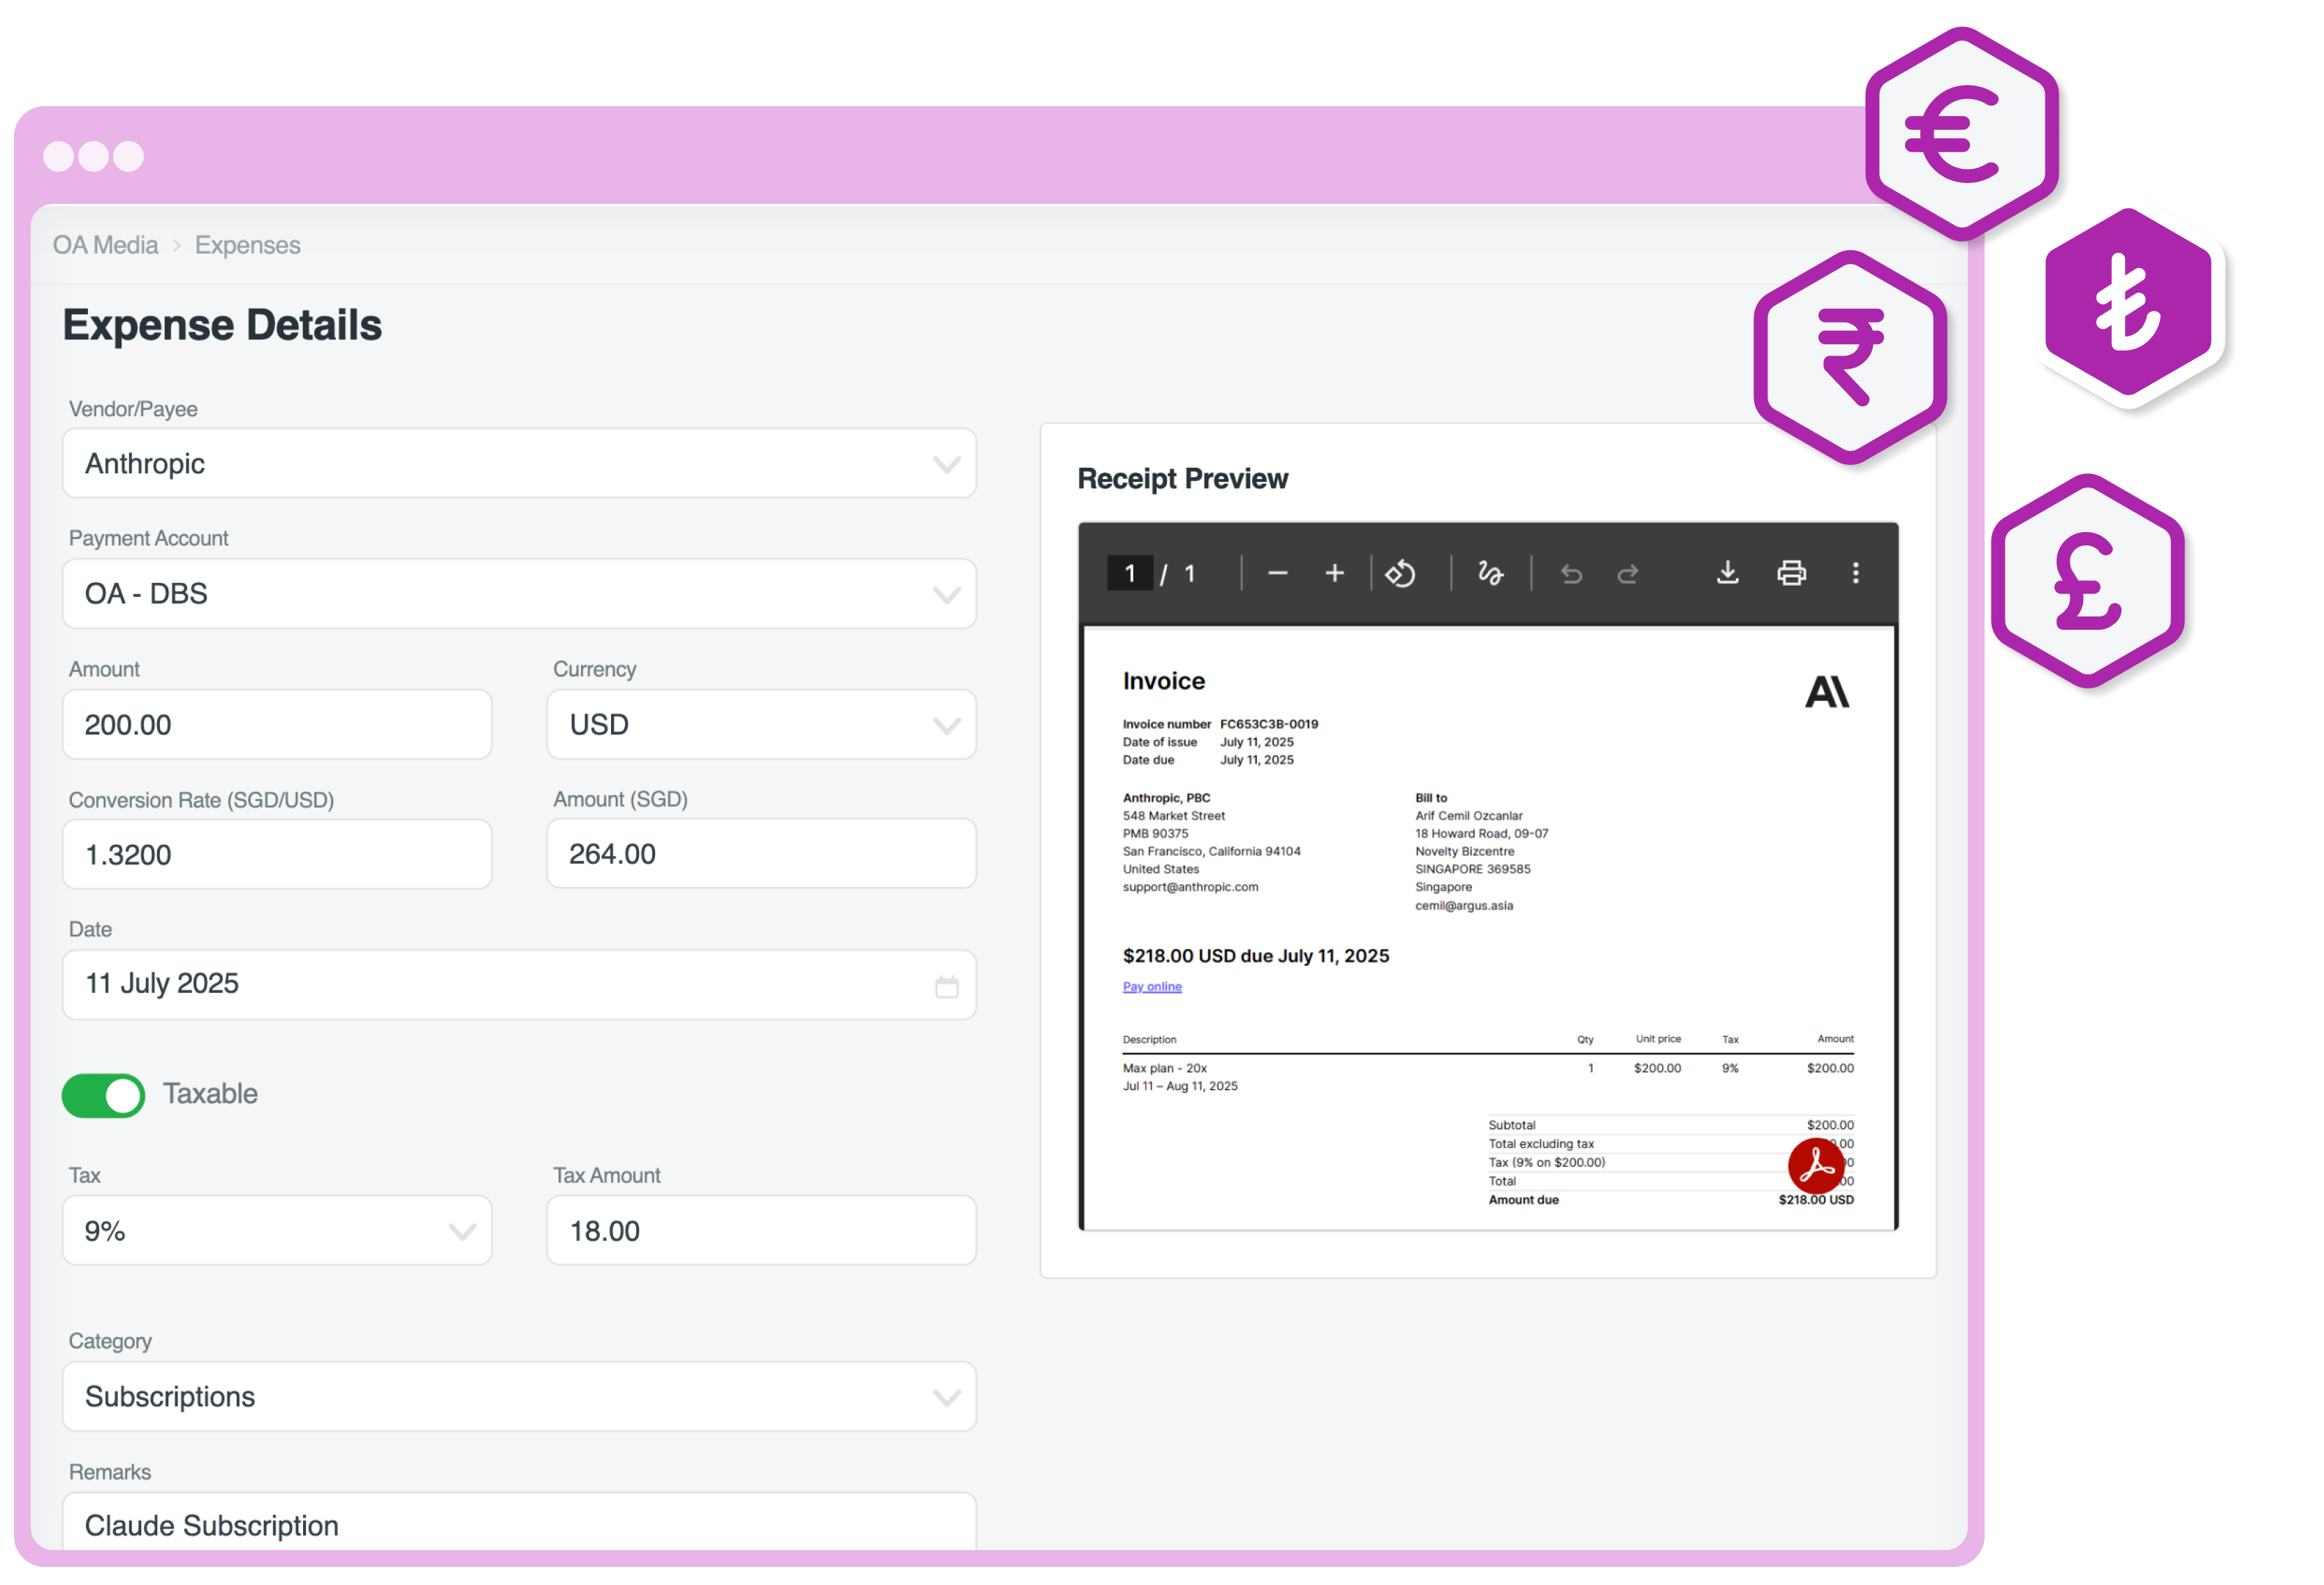Undo the last PDF annotation
The height and width of the screenshot is (1585, 2324).
pyautogui.click(x=1571, y=573)
